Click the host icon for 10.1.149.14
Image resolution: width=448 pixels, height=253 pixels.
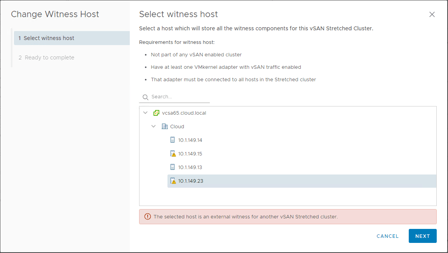point(173,140)
